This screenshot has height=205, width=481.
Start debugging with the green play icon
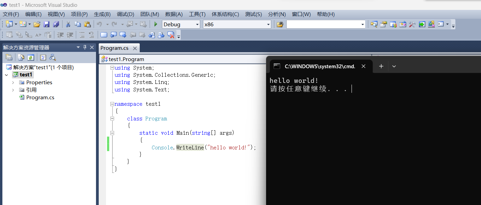pos(156,24)
